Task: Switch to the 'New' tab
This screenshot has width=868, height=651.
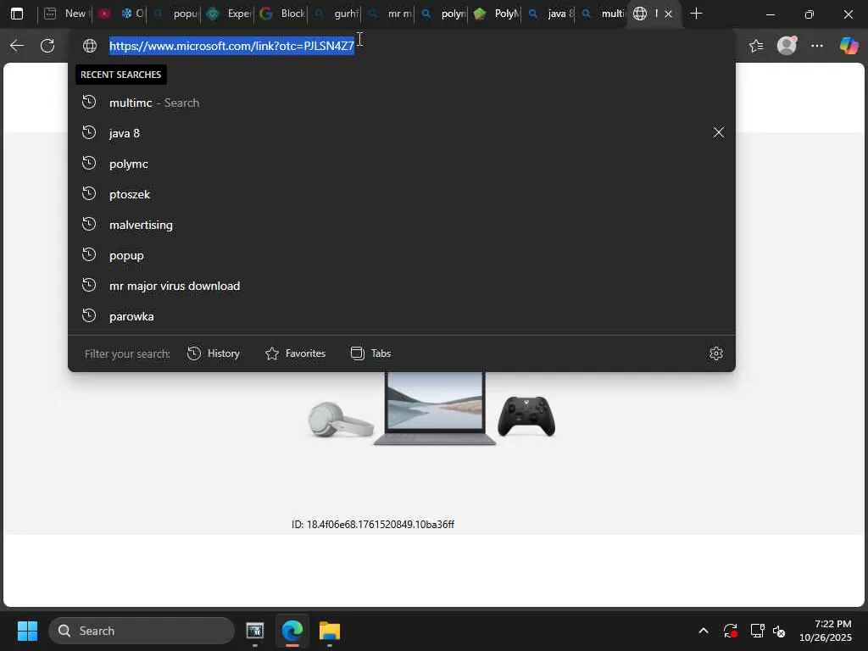Action: [64, 14]
